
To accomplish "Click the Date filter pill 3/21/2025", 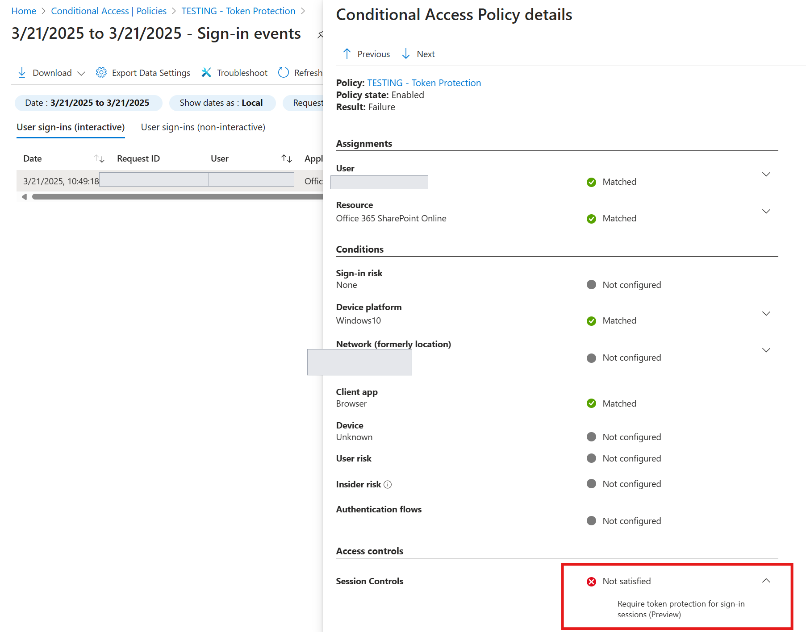I will coord(88,103).
